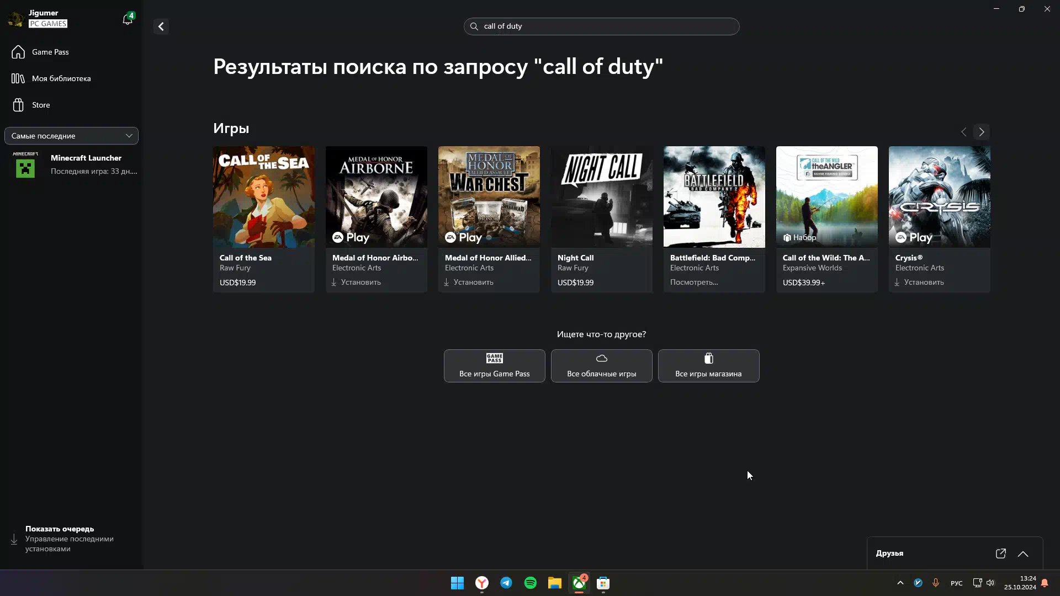Click Call of the Sea USD$19.99 price
Viewport: 1060px width, 596px height.
237,283
